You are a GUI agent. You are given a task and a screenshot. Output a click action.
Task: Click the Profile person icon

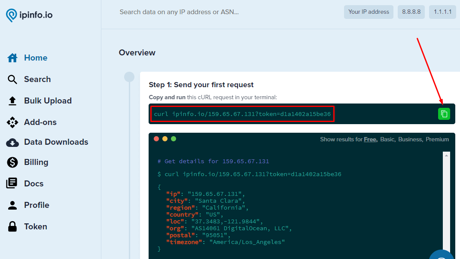tap(12, 205)
